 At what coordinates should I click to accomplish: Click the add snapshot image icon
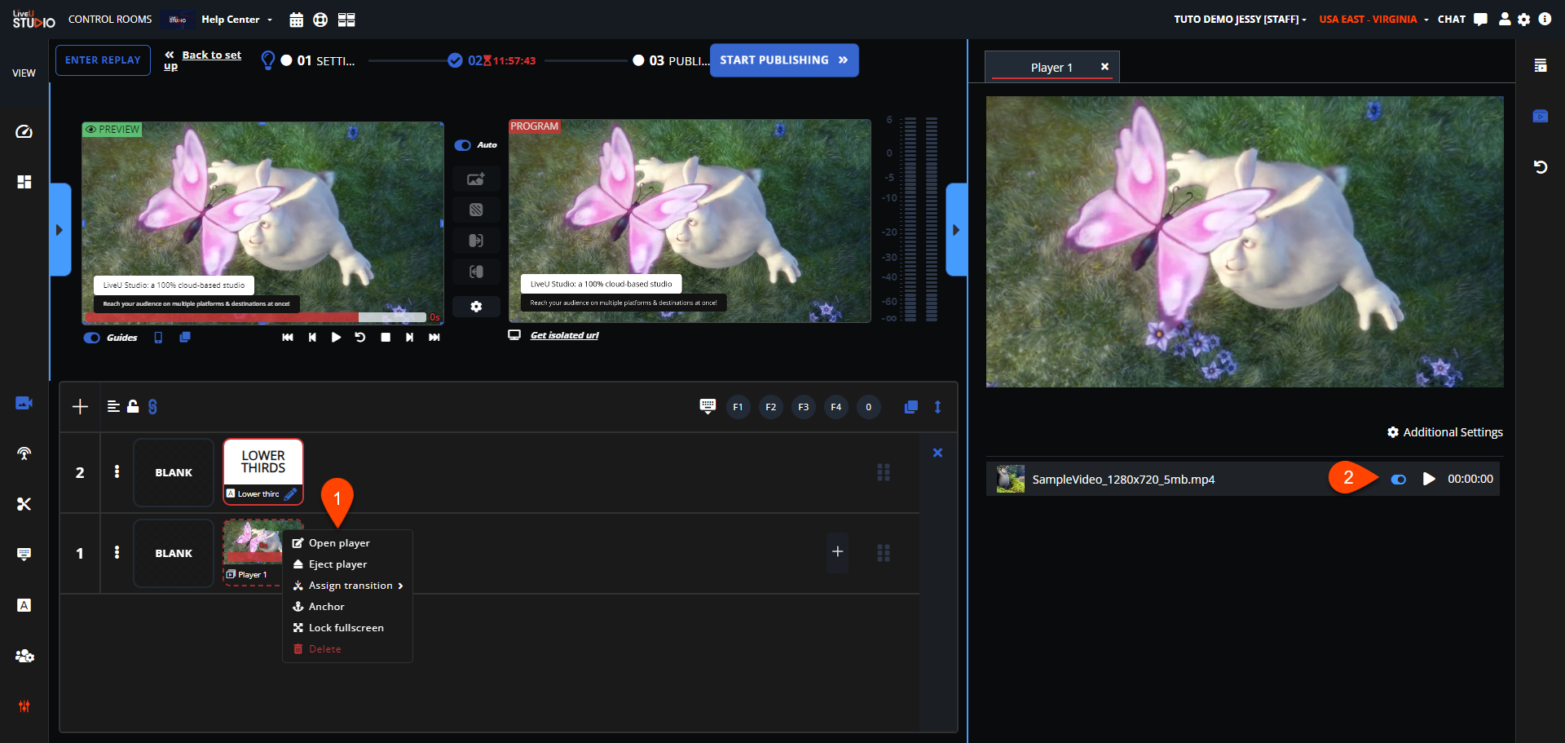coord(476,179)
